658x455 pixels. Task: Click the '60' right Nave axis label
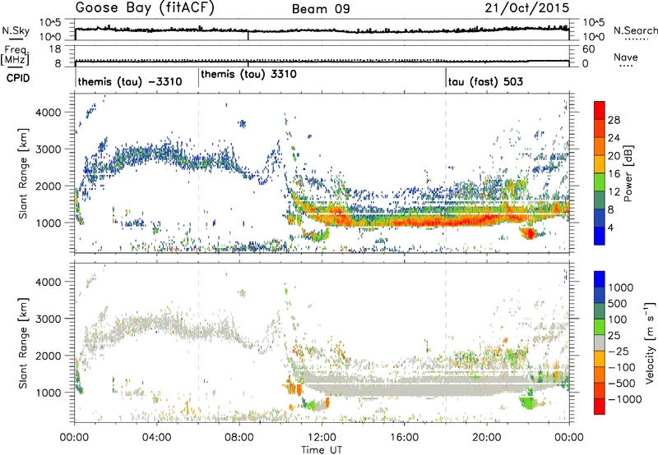pos(589,49)
